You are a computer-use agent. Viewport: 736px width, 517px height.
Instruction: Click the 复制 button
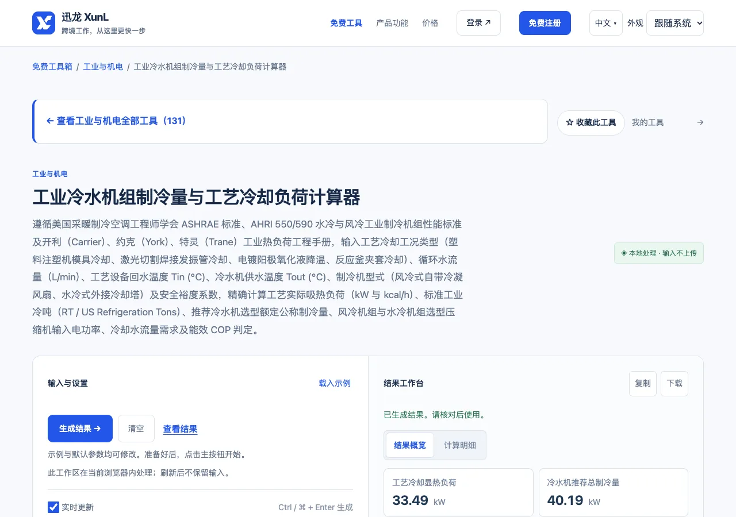tap(643, 383)
